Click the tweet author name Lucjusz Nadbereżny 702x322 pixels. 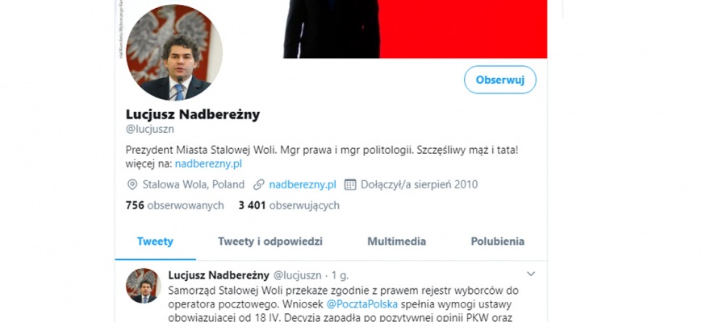(219, 275)
